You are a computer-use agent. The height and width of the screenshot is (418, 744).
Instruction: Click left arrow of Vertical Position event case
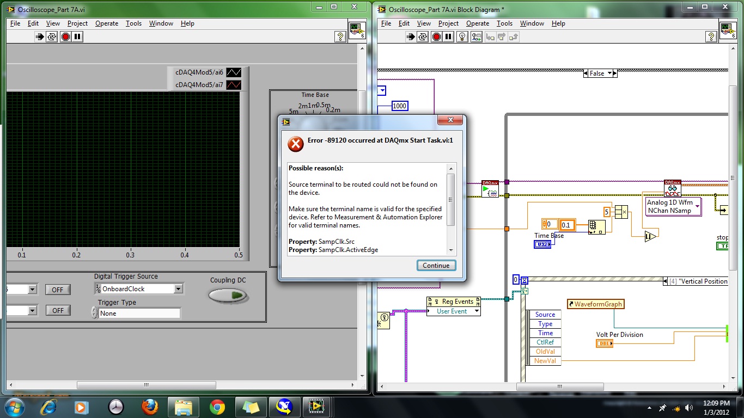click(666, 281)
